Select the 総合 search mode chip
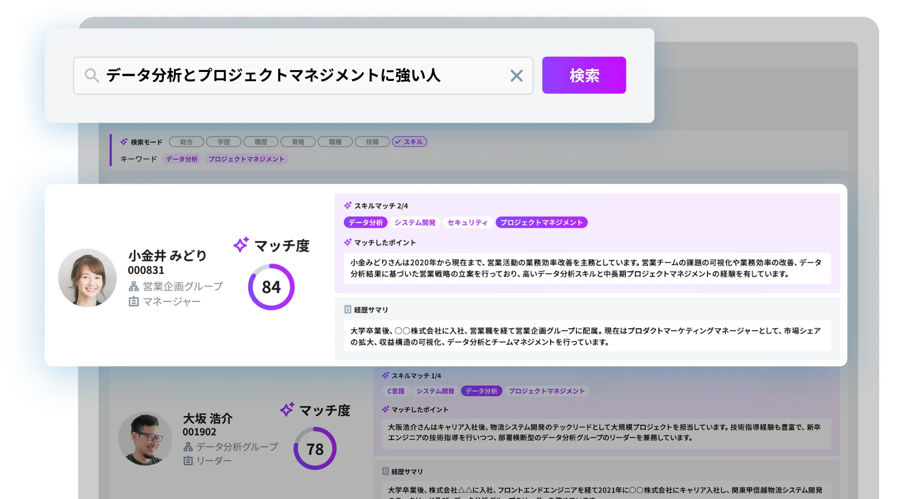 click(x=186, y=142)
